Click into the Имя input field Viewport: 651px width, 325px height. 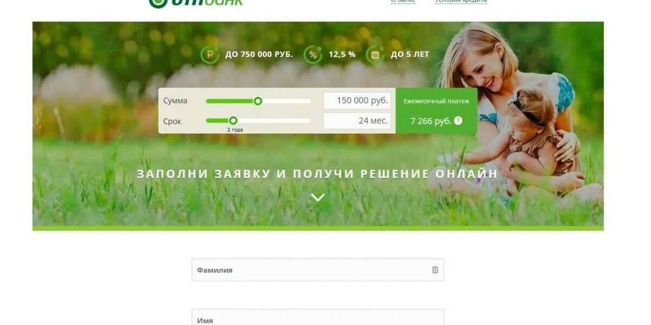(318, 317)
